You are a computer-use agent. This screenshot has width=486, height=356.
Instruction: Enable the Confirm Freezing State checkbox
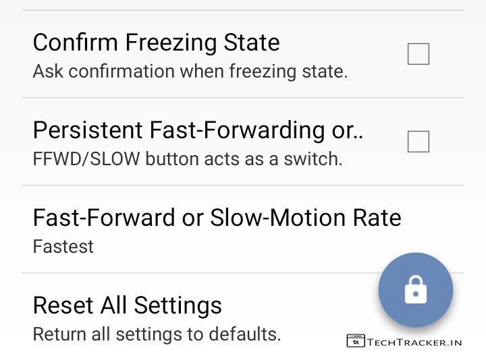418,54
